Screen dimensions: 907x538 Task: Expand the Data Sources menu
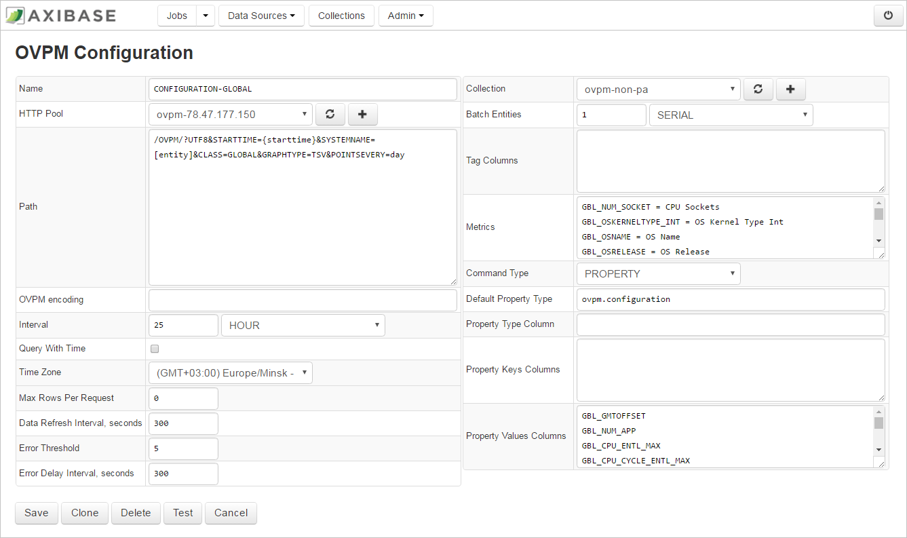tap(261, 16)
